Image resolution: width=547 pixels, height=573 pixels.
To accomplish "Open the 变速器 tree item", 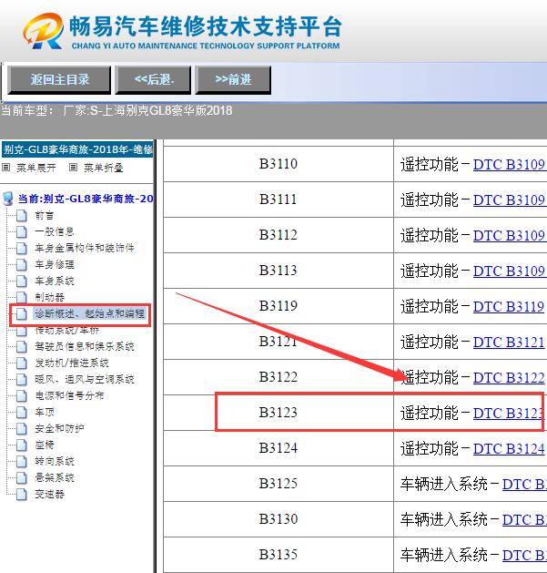I will [x=49, y=494].
